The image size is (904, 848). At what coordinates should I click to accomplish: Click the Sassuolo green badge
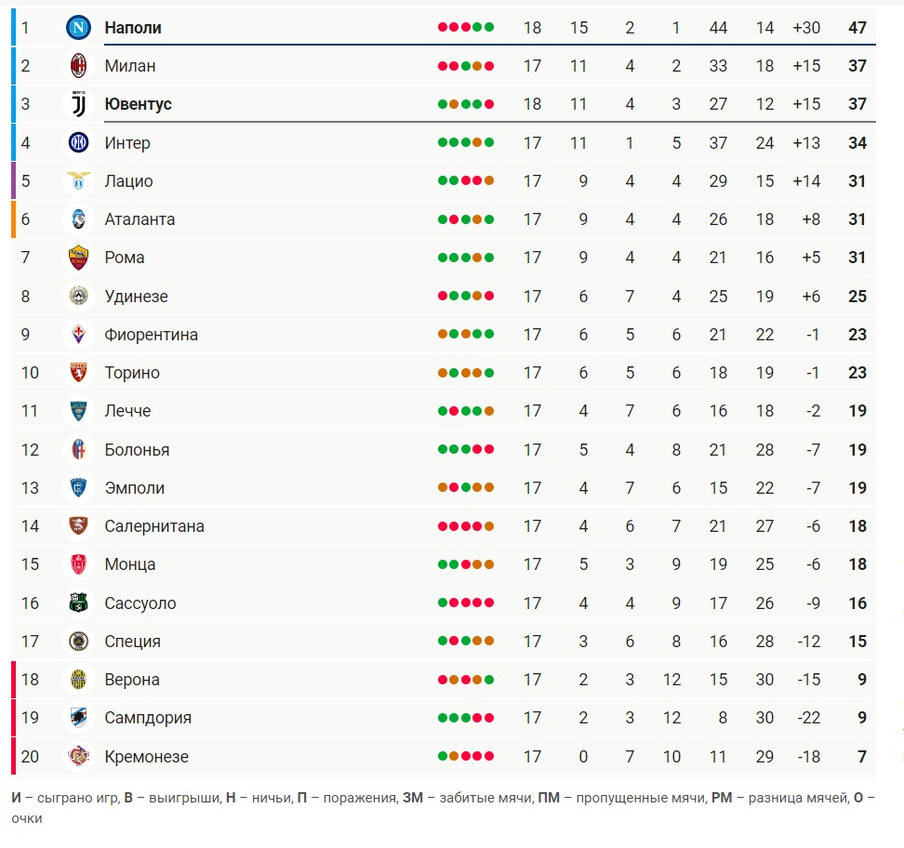[x=78, y=603]
